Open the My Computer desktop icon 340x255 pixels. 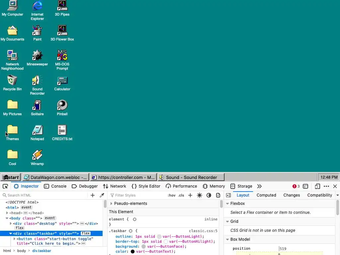pos(12,9)
